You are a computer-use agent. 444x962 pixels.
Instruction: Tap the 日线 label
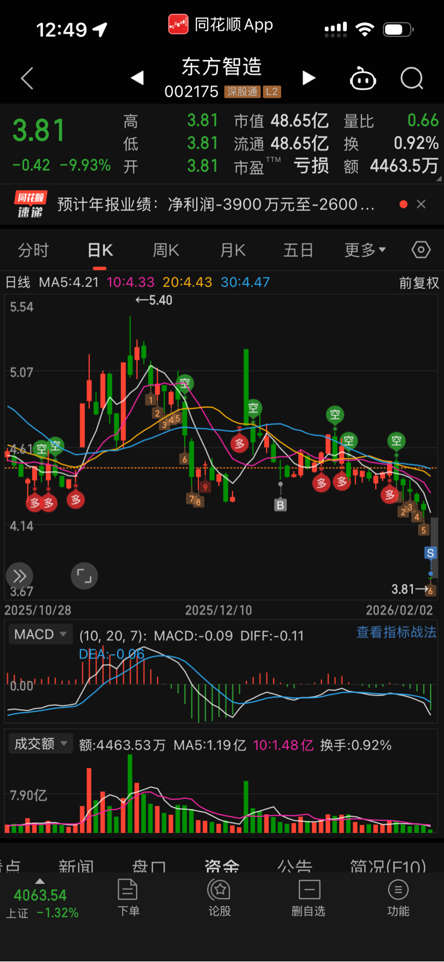(x=18, y=282)
